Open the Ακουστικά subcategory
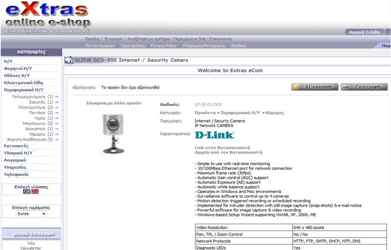 [x=35, y=129]
